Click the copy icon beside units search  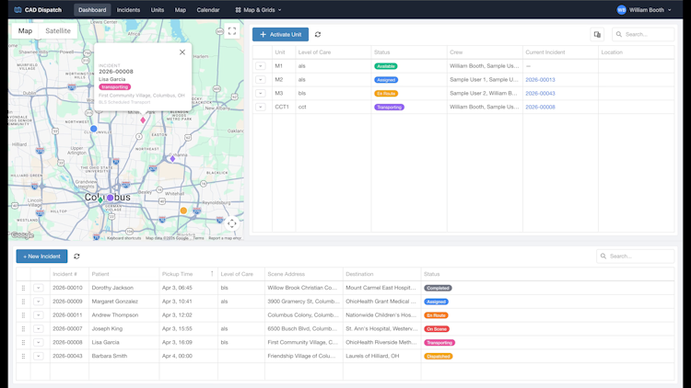597,34
